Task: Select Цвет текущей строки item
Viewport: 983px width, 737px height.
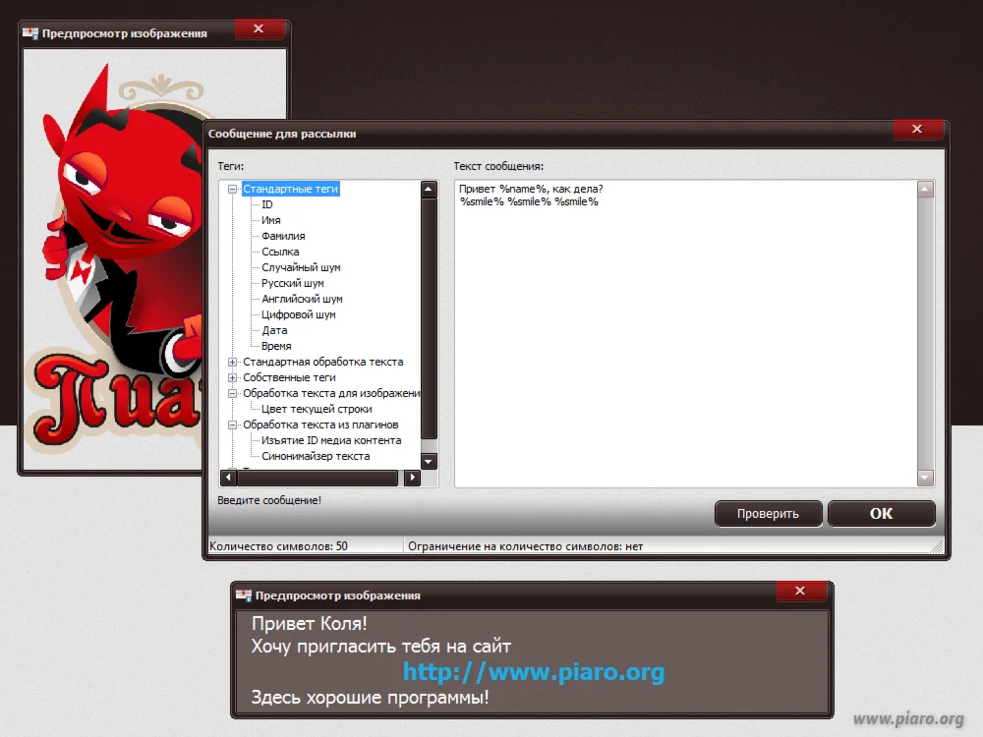Action: 317,409
